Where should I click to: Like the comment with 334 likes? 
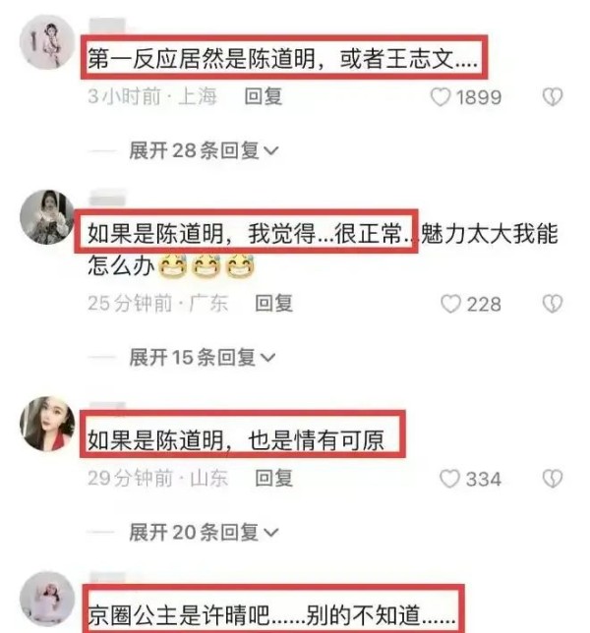click(449, 479)
